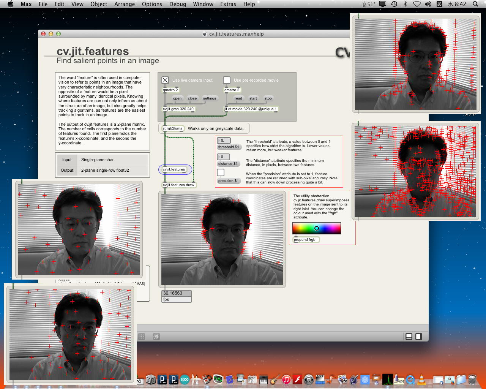Open Flash app in the Dock
This screenshot has width=486, height=389.
297,379
